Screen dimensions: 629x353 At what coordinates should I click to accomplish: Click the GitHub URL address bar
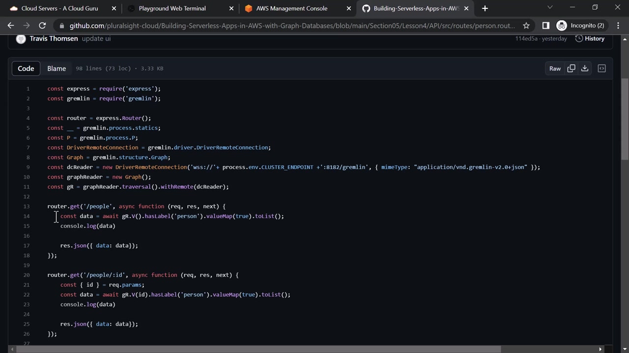click(292, 25)
